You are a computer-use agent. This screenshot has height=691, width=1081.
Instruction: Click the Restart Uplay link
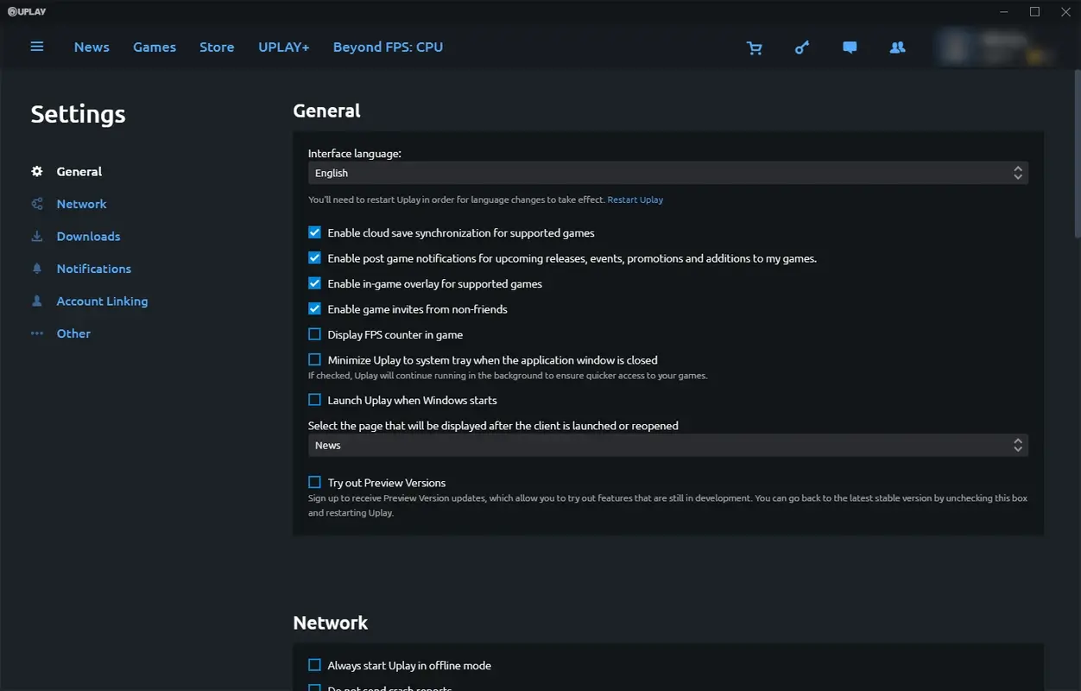635,200
